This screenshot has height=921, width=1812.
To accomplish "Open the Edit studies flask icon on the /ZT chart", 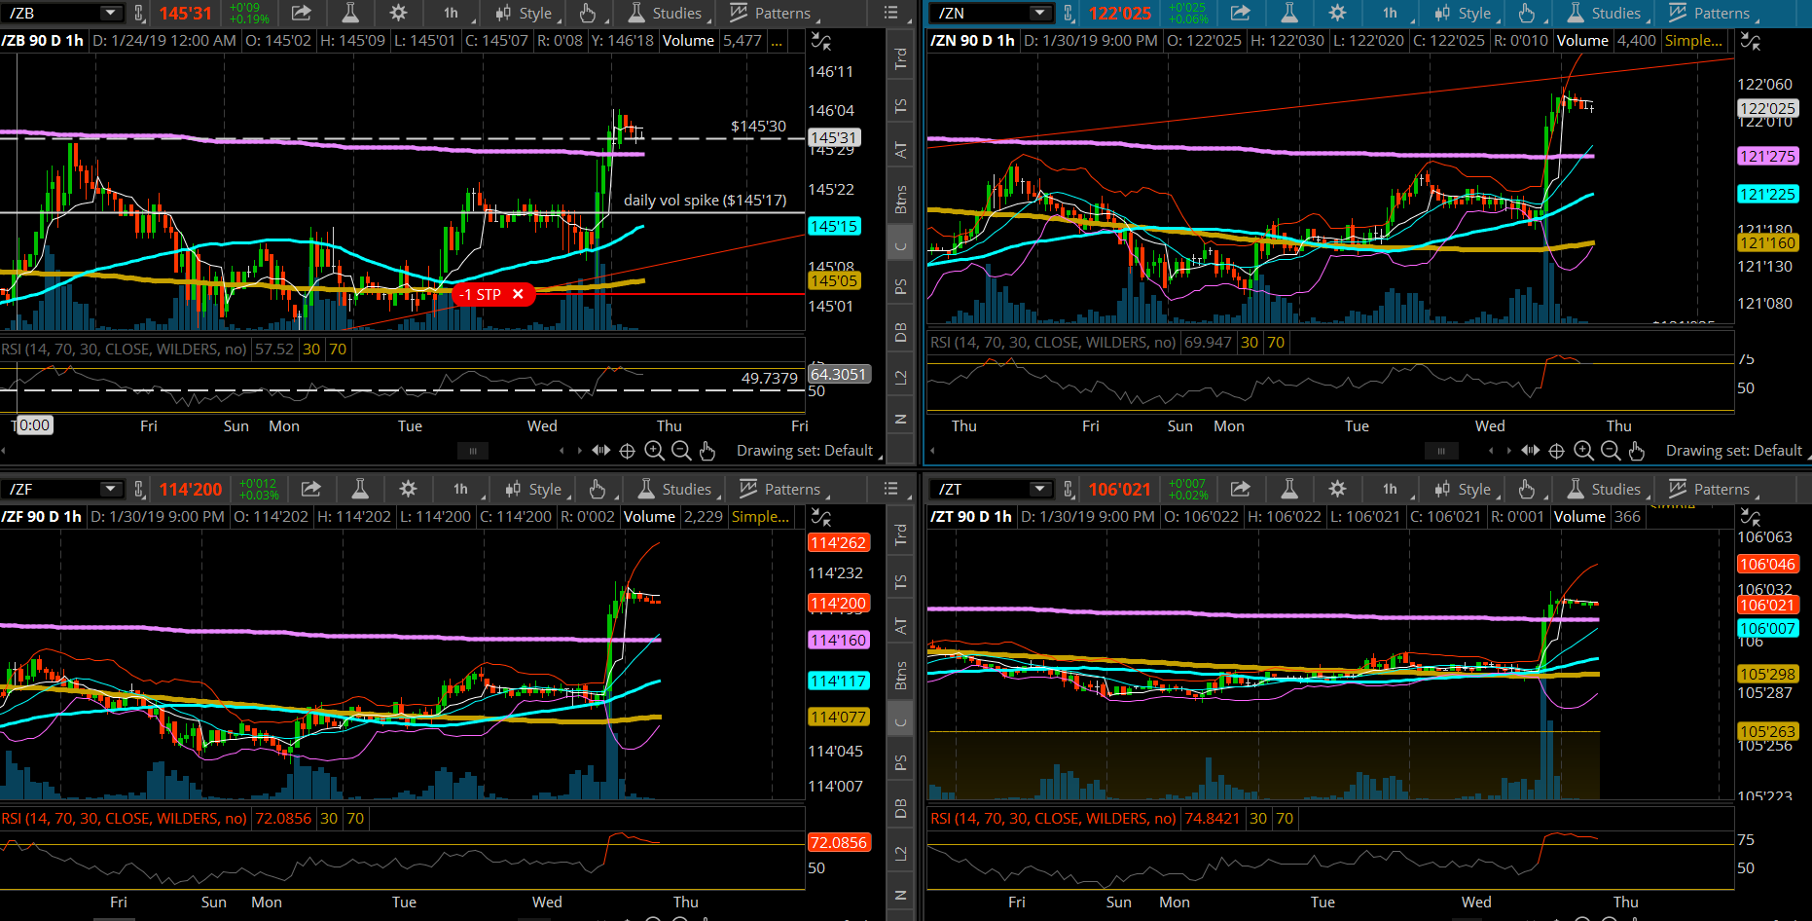I will [1289, 489].
